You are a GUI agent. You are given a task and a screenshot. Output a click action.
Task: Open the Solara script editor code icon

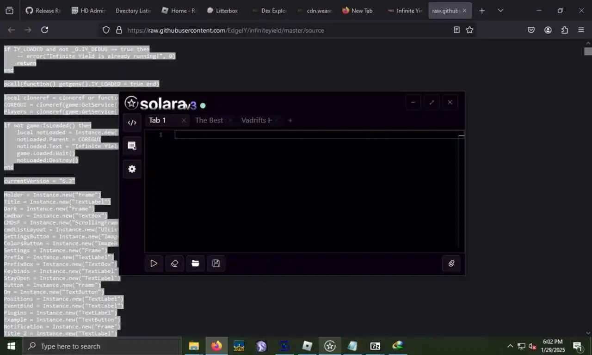(x=132, y=122)
